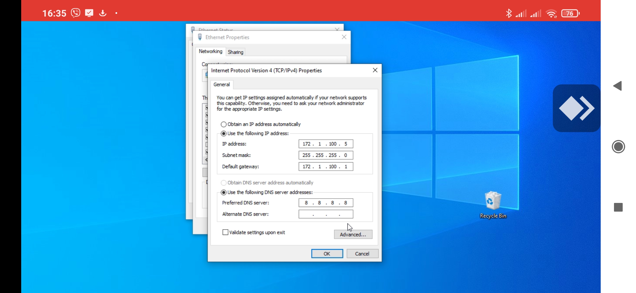Tap the Viber notification icon
The image size is (636, 293).
click(76, 13)
